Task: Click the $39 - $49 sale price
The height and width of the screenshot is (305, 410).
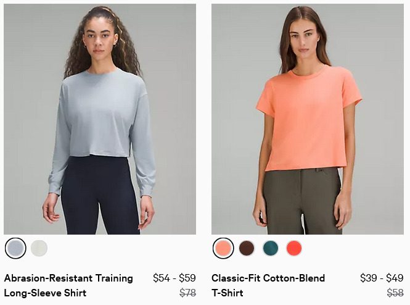Action: pos(382,278)
